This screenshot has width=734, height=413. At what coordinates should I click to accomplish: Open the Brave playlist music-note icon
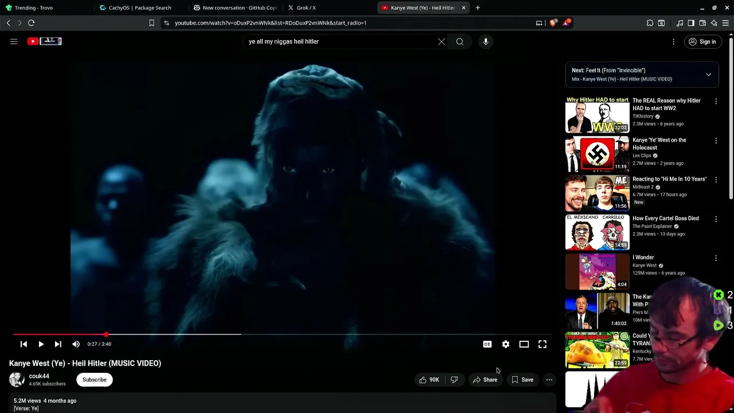coord(680,23)
